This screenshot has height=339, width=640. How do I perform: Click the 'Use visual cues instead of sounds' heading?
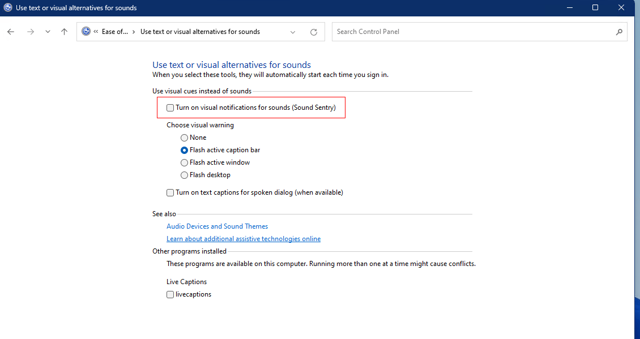tap(202, 91)
